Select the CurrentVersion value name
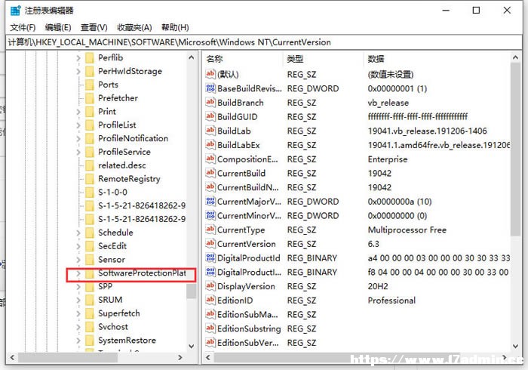 tap(246, 245)
